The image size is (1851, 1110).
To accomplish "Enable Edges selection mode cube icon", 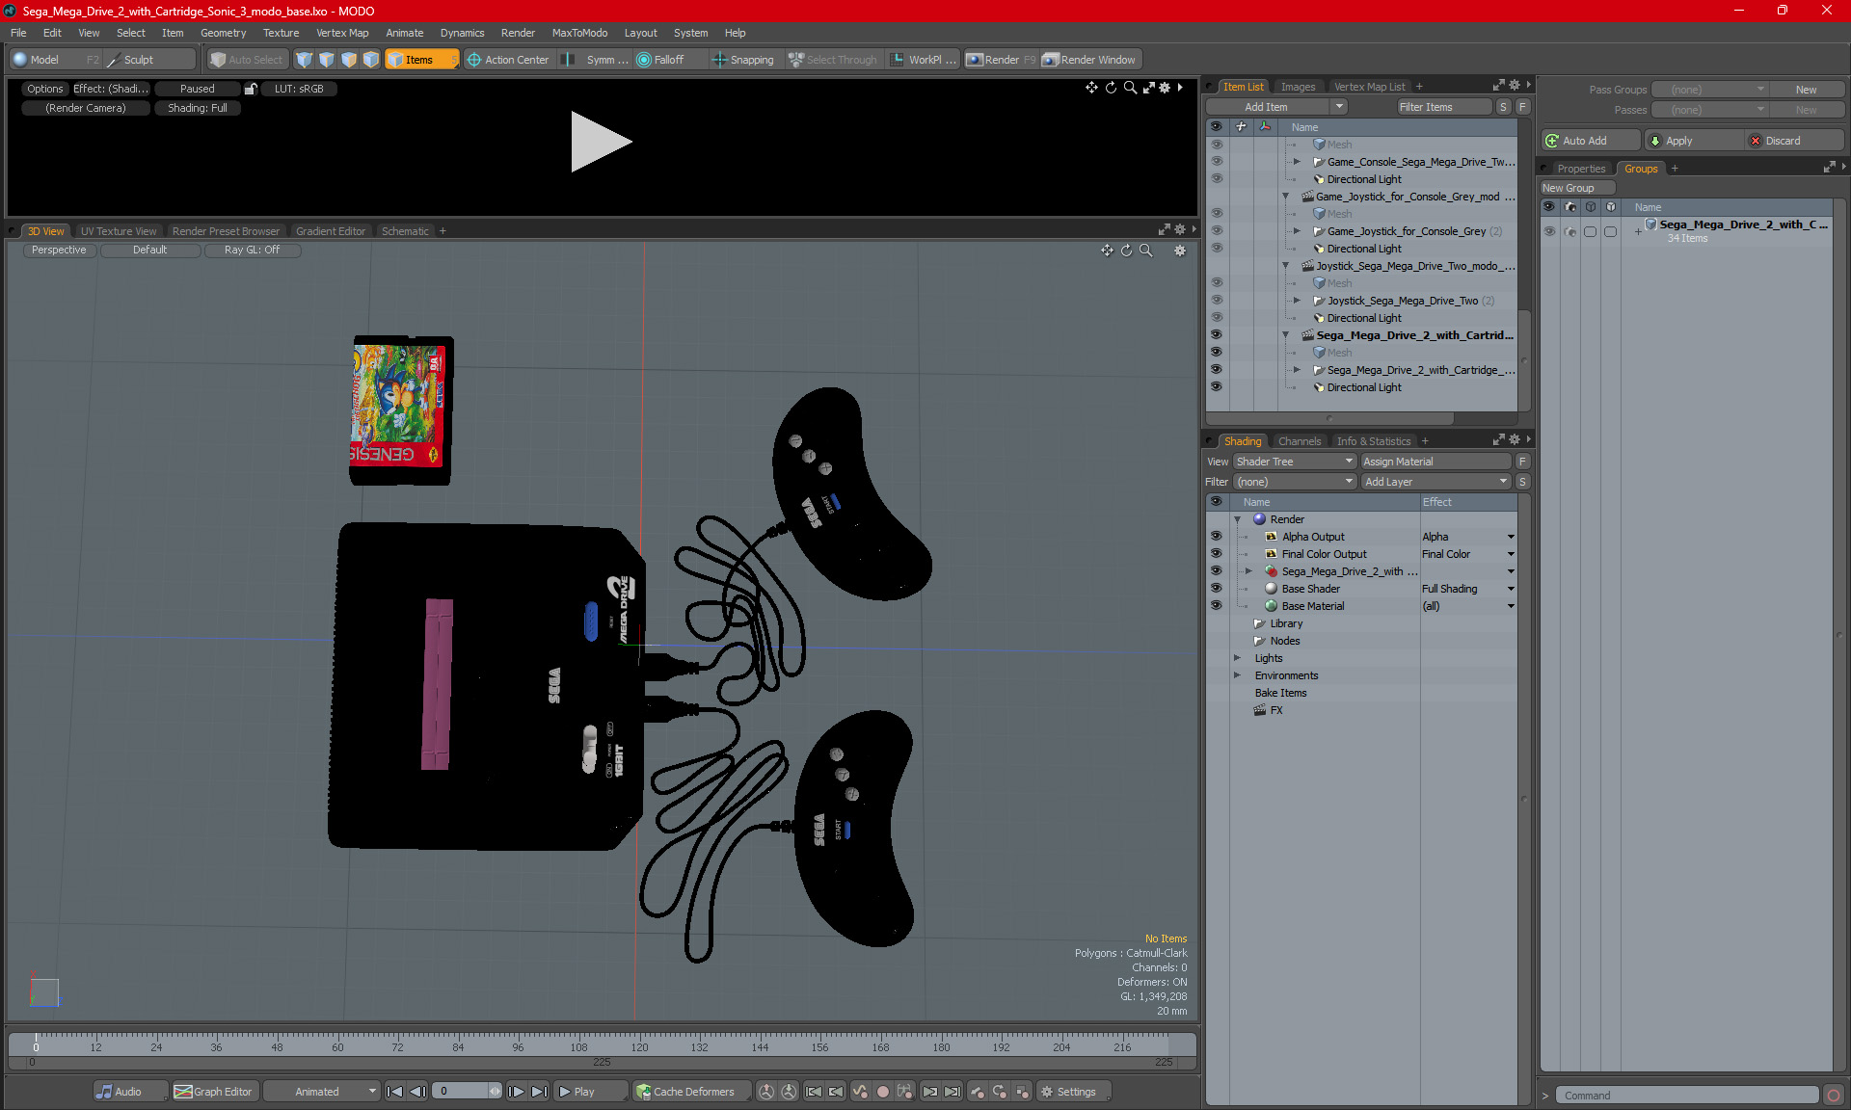I will coord(327,60).
